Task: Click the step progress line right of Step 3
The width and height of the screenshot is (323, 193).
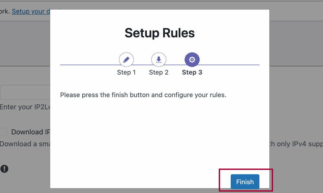Action: pos(229,65)
